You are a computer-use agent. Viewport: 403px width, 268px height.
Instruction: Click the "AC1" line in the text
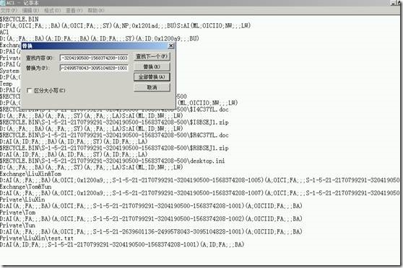(x=4, y=32)
